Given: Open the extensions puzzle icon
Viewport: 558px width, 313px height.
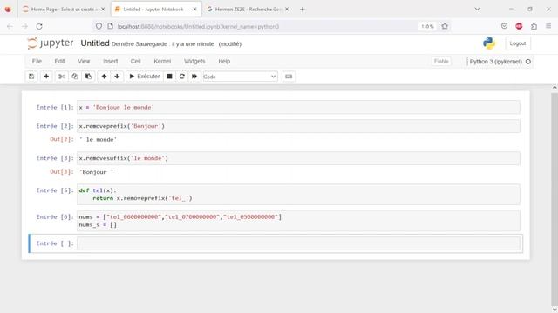Looking at the screenshot, I should pyautogui.click(x=534, y=26).
